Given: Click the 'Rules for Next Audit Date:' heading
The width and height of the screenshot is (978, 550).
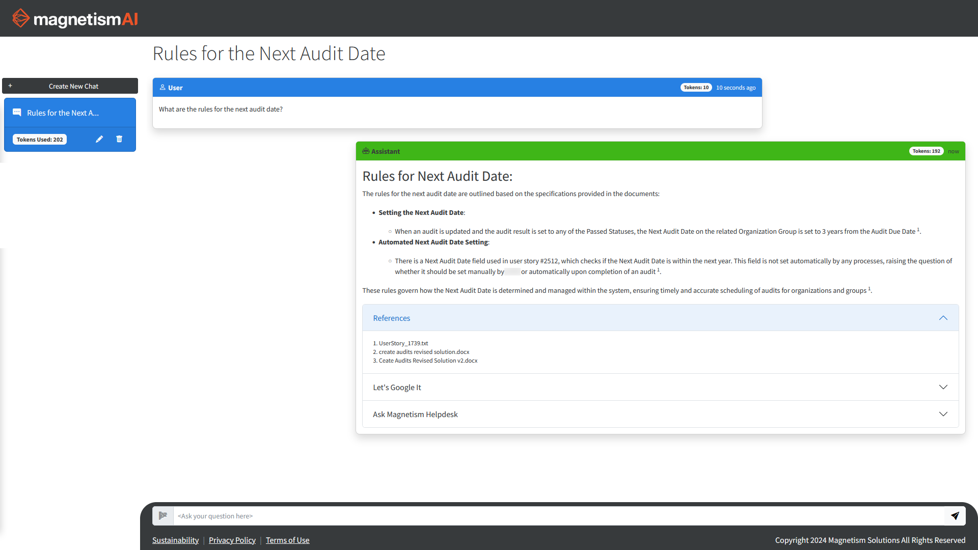Looking at the screenshot, I should point(438,176).
